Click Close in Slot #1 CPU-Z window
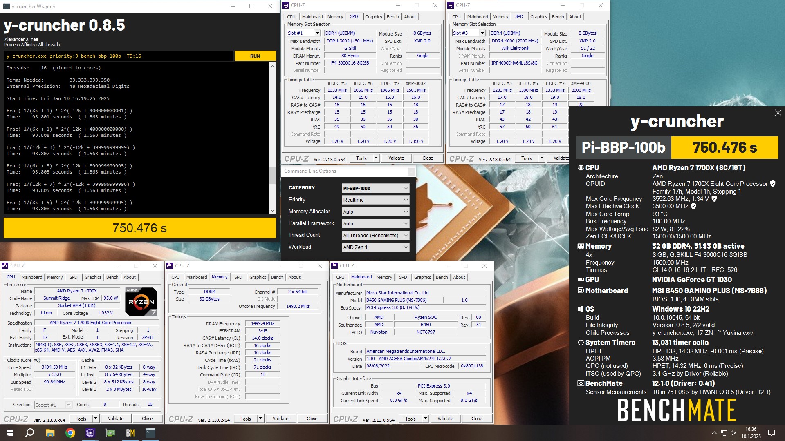The height and width of the screenshot is (441, 785). pos(428,158)
